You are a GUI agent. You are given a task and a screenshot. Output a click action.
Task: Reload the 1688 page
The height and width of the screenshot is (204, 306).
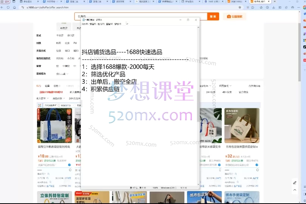coord(8,8)
